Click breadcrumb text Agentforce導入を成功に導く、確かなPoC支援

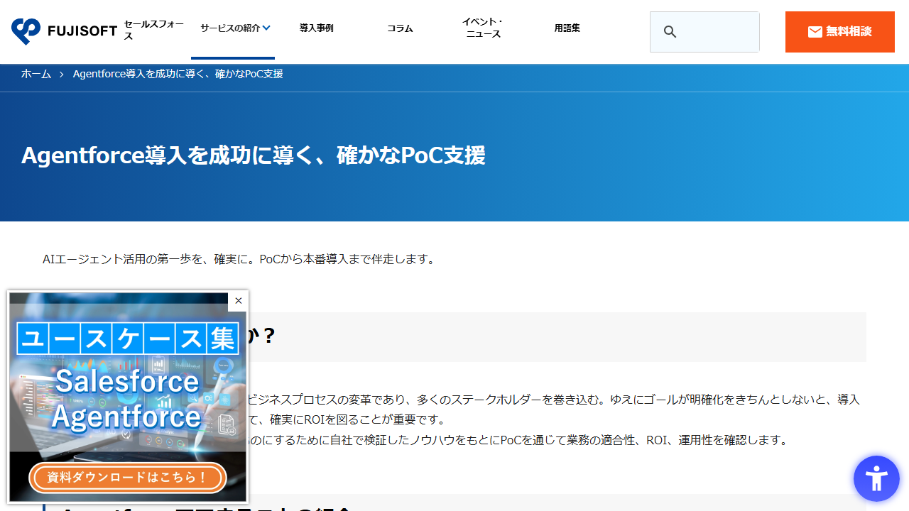click(x=178, y=74)
